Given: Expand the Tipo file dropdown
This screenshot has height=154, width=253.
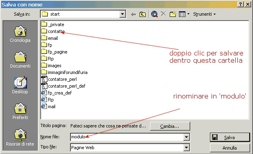Looking at the screenshot, I should pyautogui.click(x=186, y=148).
